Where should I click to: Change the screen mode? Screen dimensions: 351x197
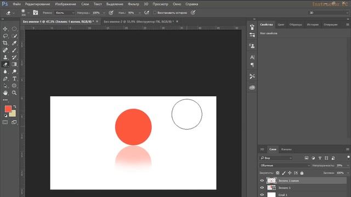tap(14, 122)
